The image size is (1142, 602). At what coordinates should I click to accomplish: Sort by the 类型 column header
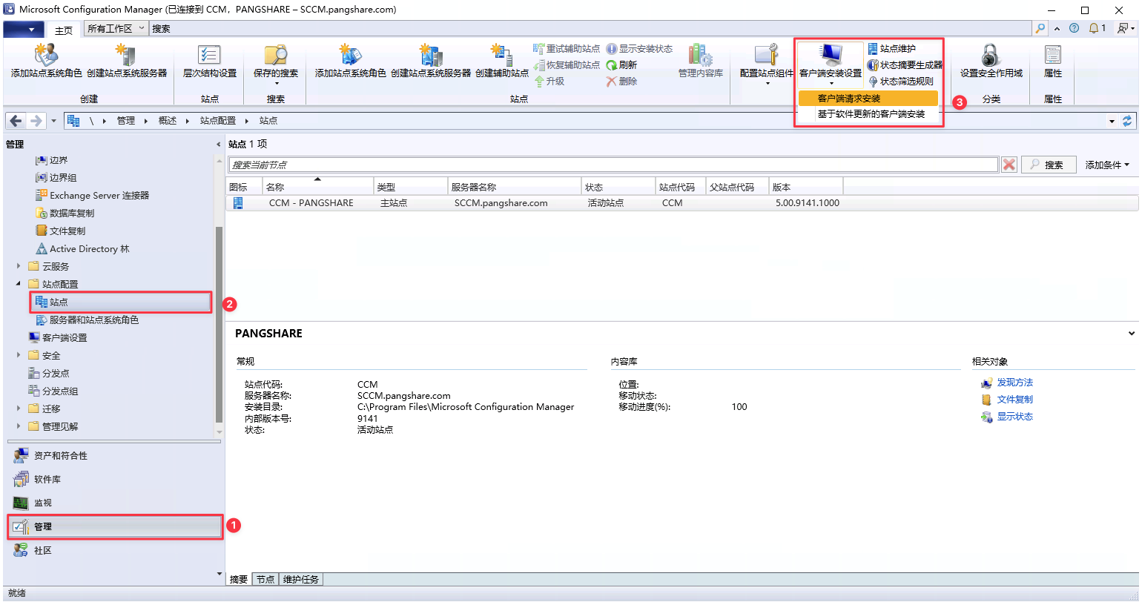411,187
